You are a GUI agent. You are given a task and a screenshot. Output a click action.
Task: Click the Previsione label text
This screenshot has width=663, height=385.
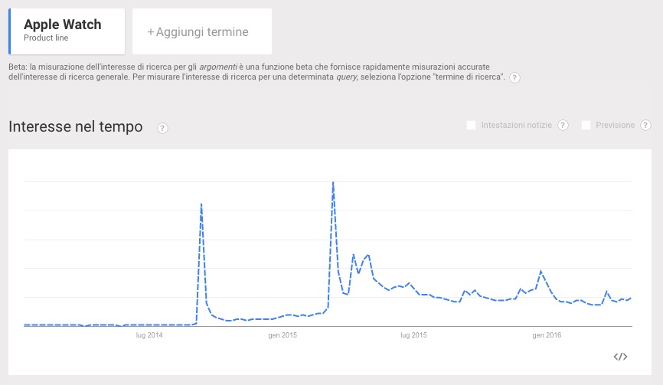(616, 126)
